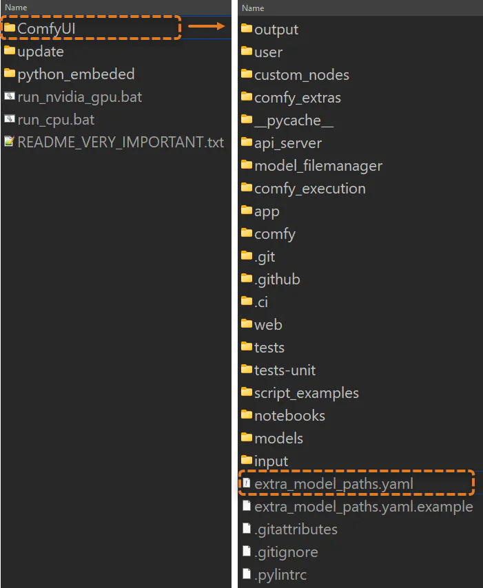
Task: Sort right pane by Name column header
Action: pos(253,8)
